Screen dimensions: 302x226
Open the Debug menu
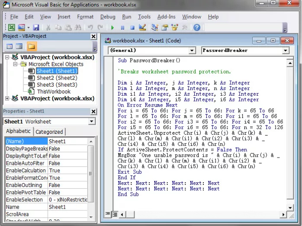click(x=108, y=17)
